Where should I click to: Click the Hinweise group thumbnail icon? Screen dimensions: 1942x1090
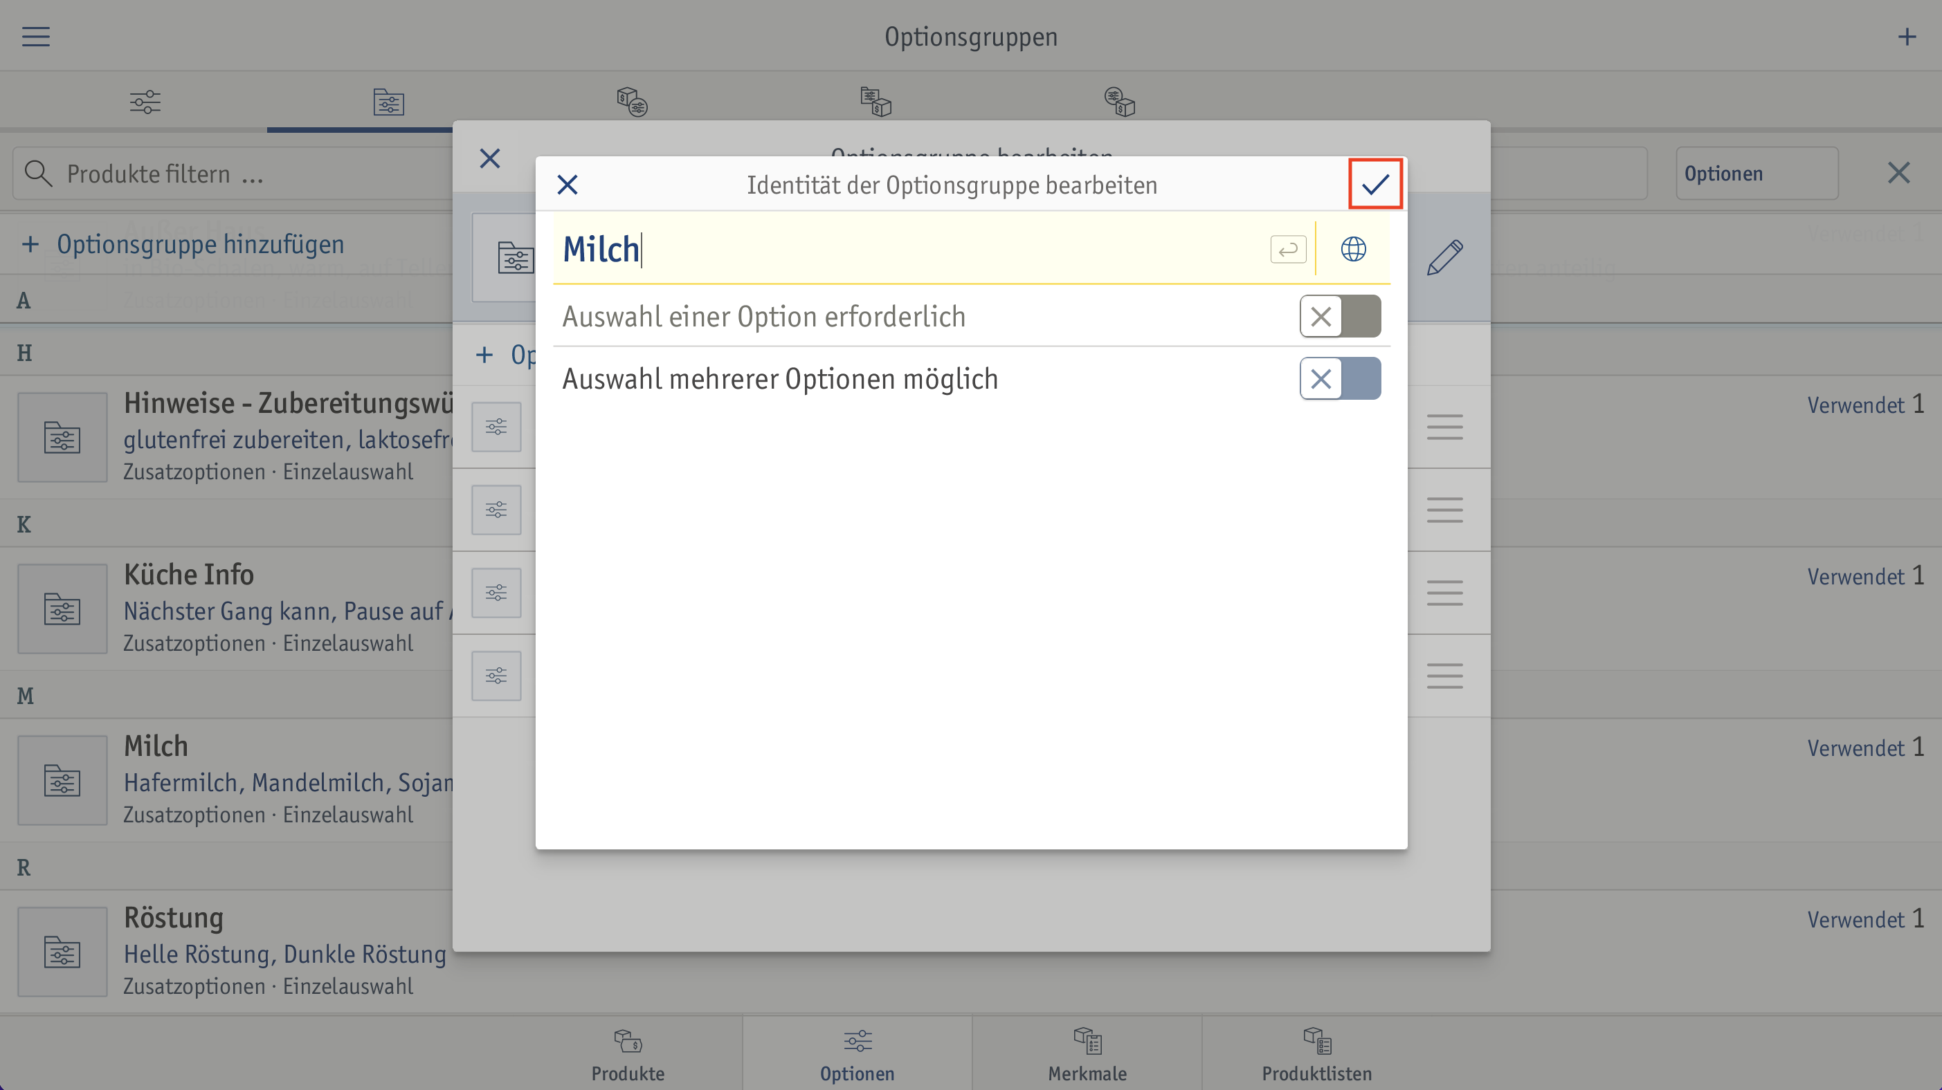[x=62, y=437]
